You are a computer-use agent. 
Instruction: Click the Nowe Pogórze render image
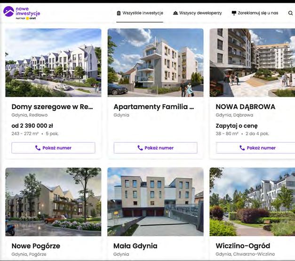(53, 202)
